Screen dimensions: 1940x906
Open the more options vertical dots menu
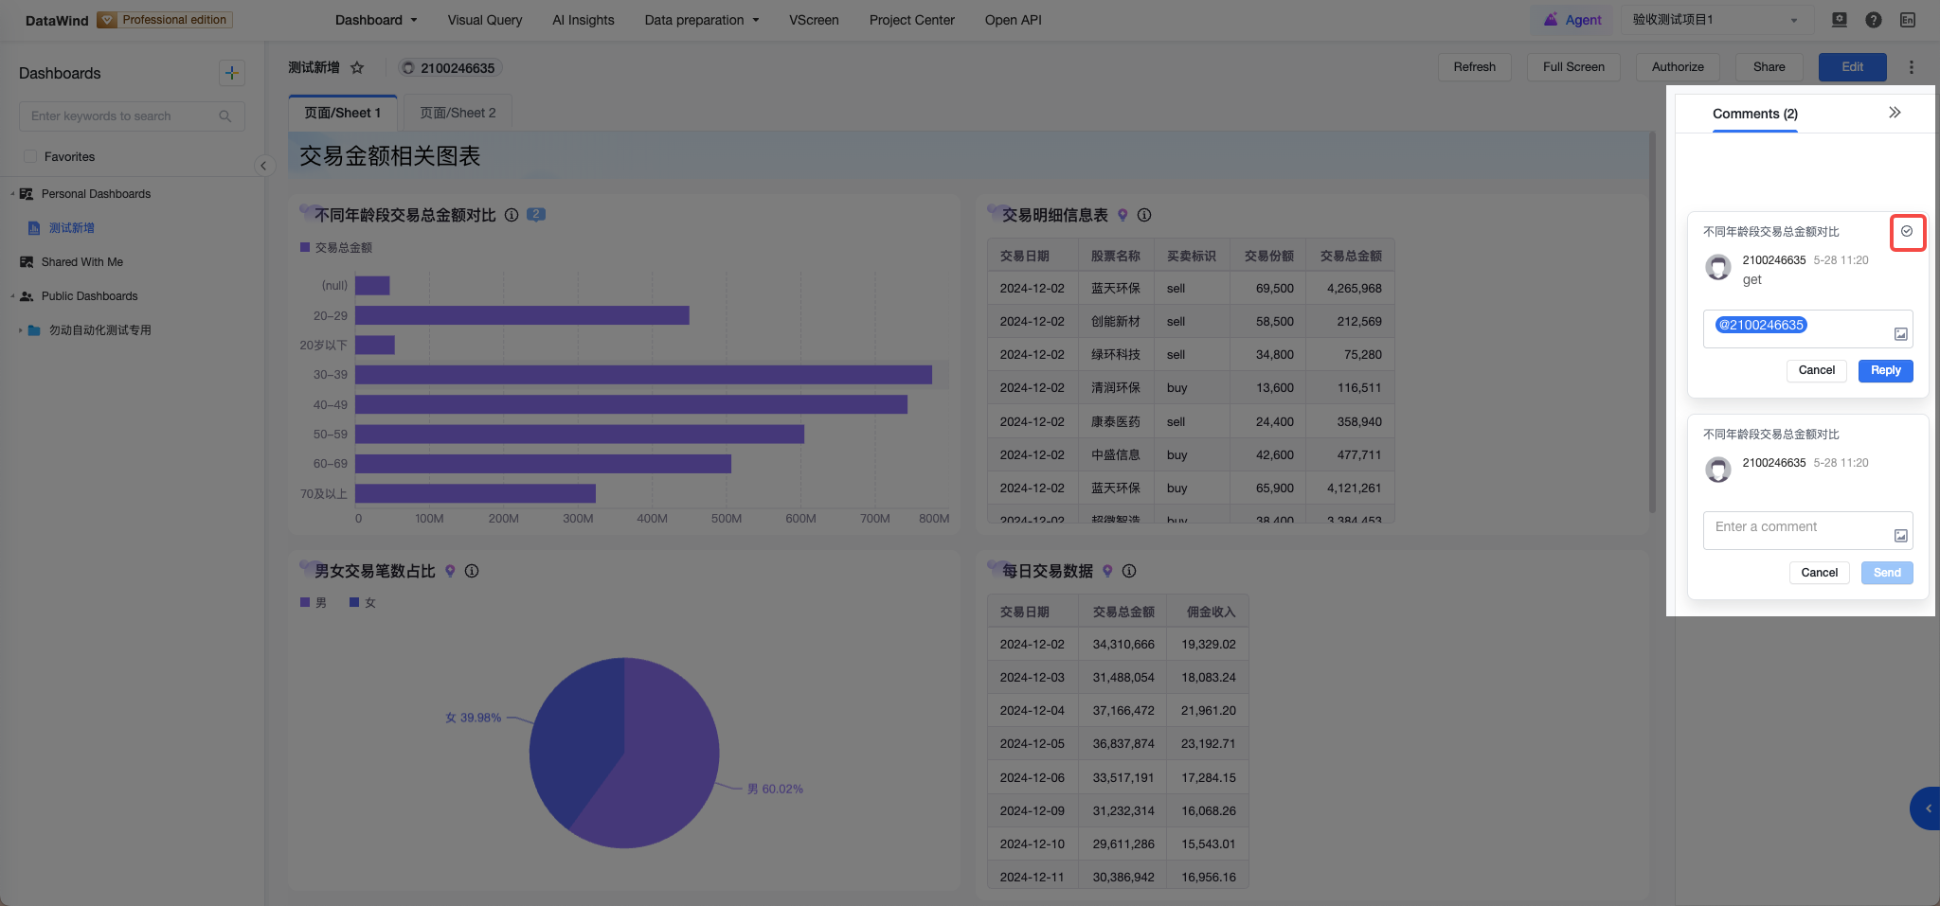pos(1911,67)
